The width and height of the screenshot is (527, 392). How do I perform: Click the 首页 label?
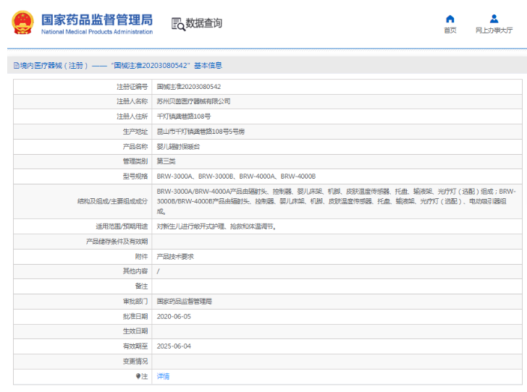coord(450,30)
